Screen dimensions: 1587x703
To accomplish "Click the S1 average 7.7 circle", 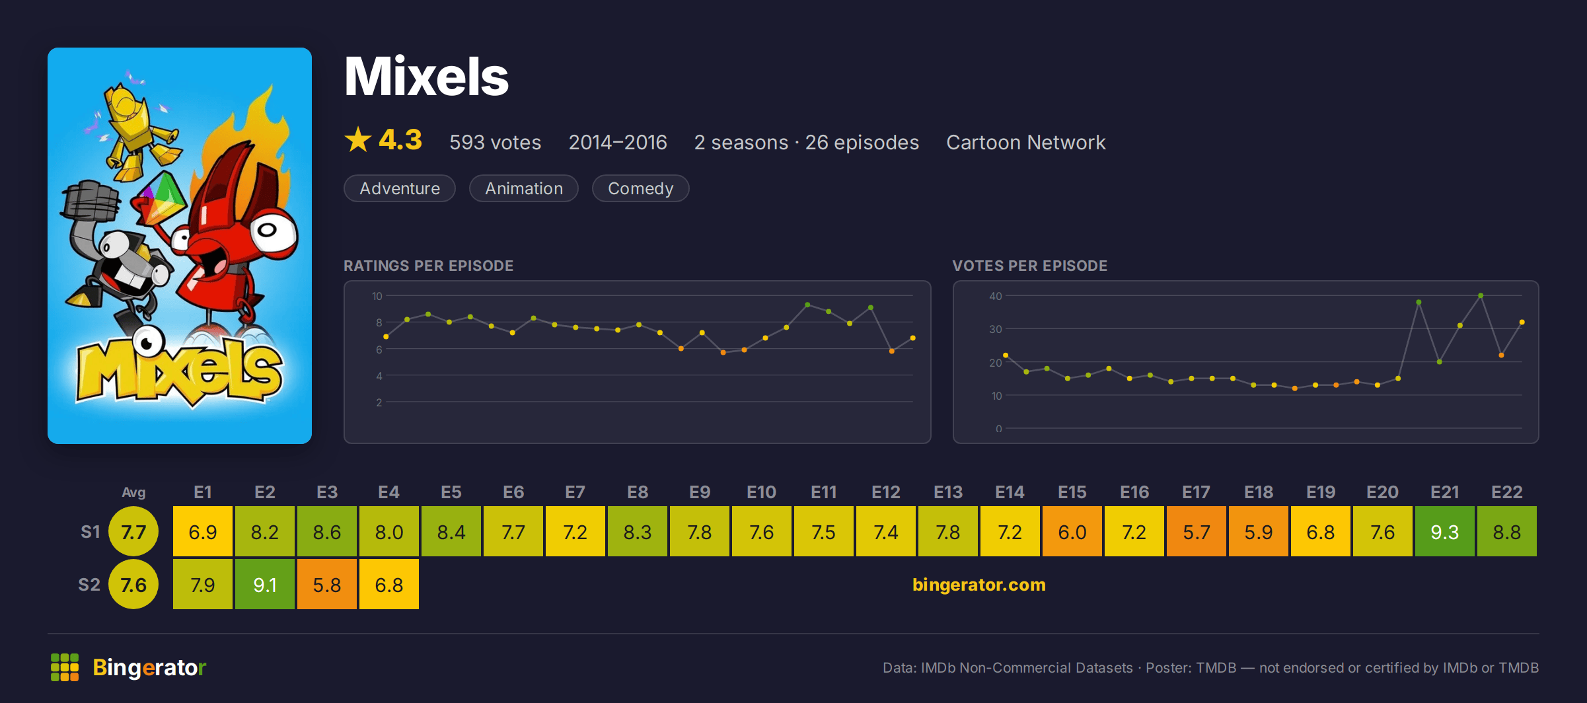I will coord(133,532).
